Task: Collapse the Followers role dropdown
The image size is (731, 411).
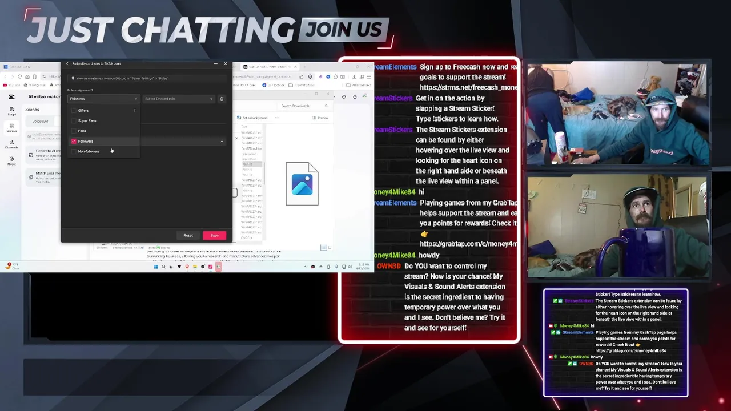Action: [103, 99]
